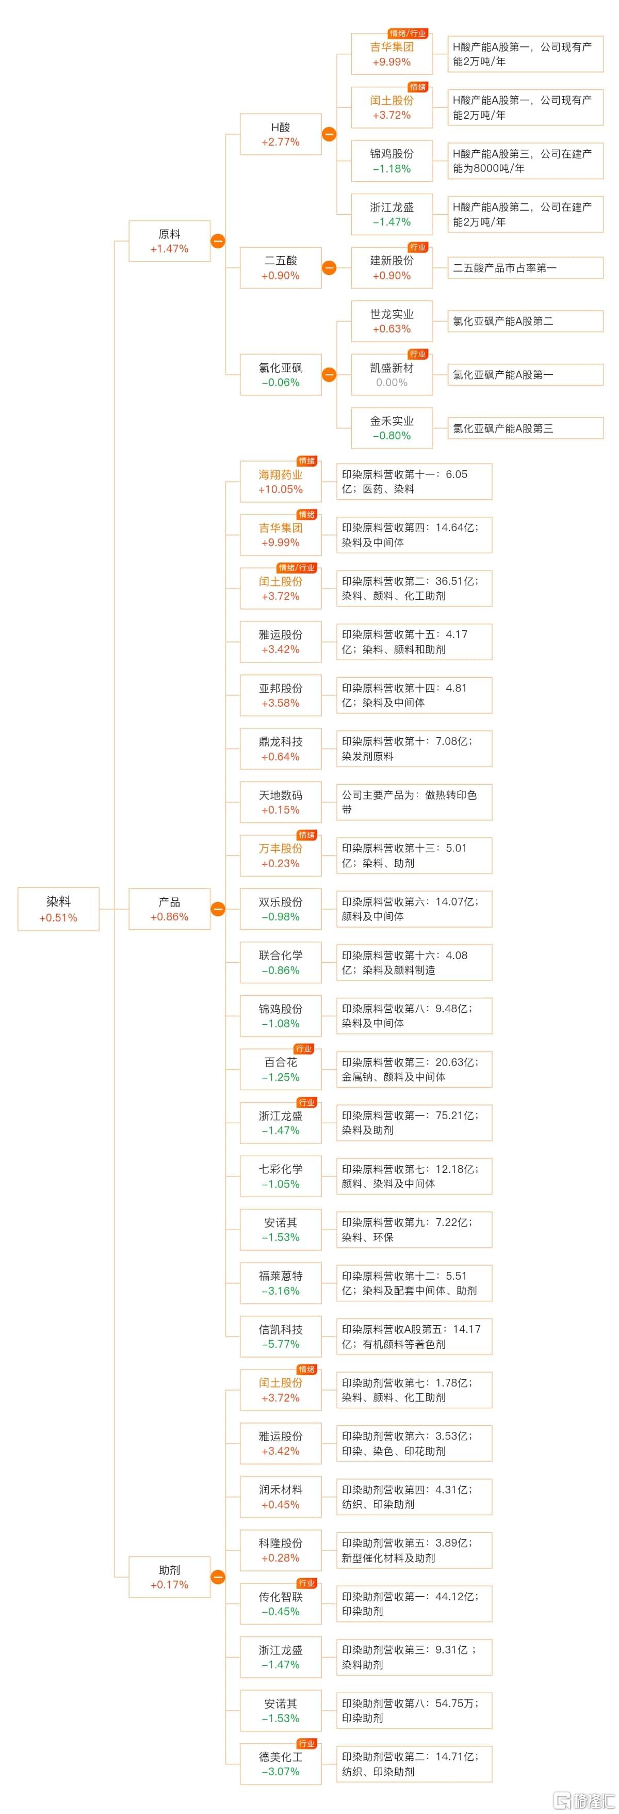Click note 'H酸产能A股第二' for 浙江龙盛
Image resolution: width=619 pixels, height=1814 pixels.
click(x=526, y=214)
